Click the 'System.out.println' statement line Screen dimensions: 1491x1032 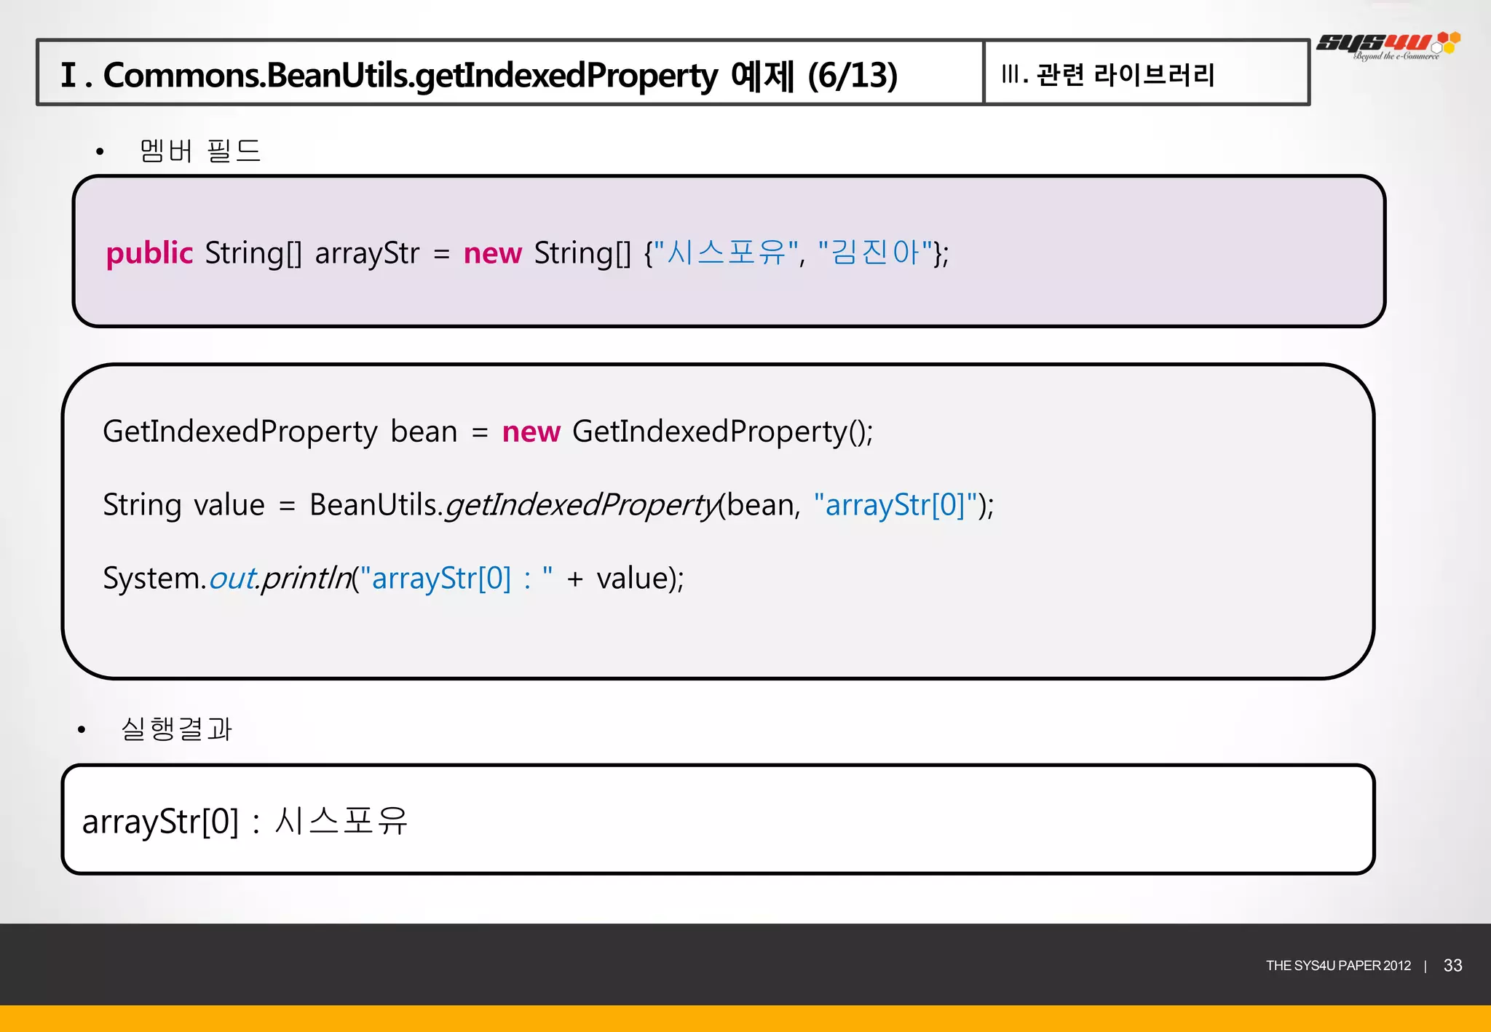pos(393,579)
